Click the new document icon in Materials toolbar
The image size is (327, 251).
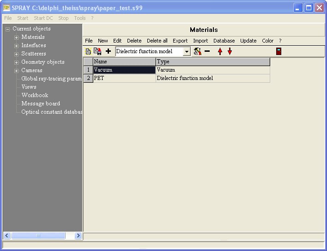coord(88,51)
